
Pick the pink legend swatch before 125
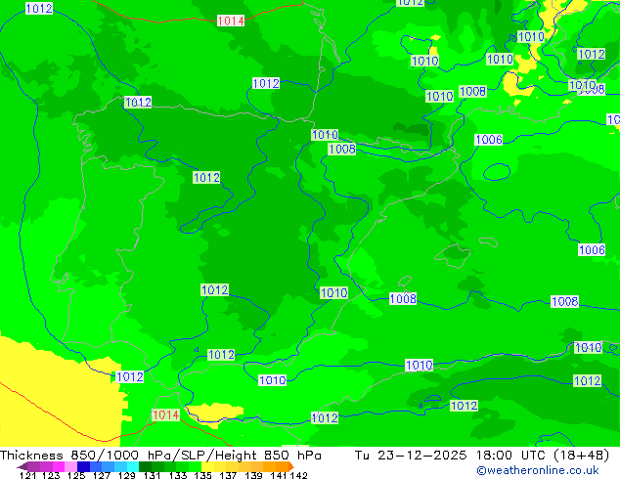pyautogui.click(x=71, y=466)
